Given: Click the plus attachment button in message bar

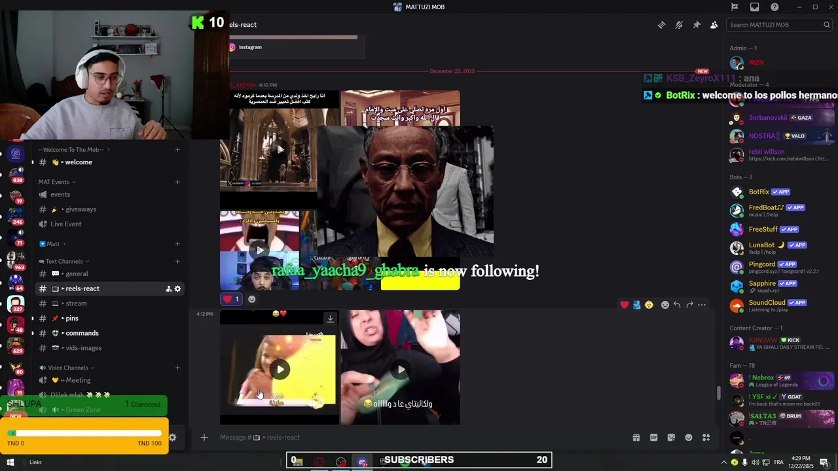Looking at the screenshot, I should pyautogui.click(x=204, y=437).
